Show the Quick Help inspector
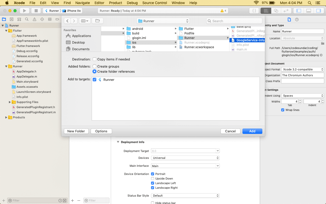Screen dimensions: 326x204 [x=297, y=20]
